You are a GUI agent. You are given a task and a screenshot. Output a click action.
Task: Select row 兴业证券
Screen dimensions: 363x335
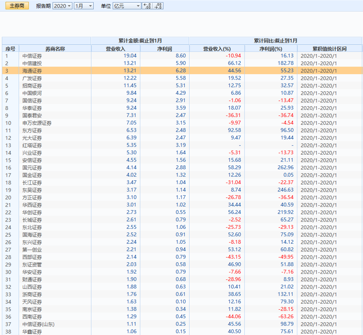[182, 153]
